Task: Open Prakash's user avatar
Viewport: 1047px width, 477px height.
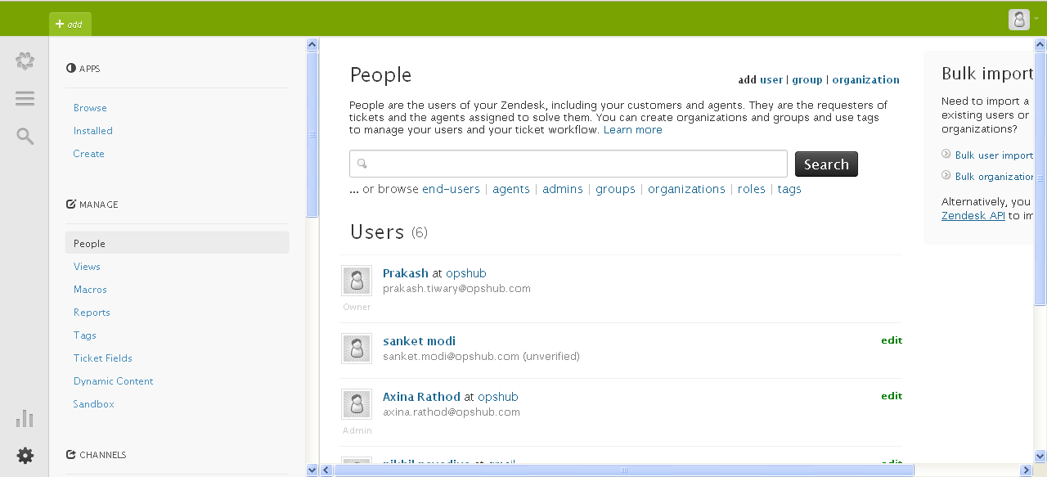Action: click(x=357, y=281)
